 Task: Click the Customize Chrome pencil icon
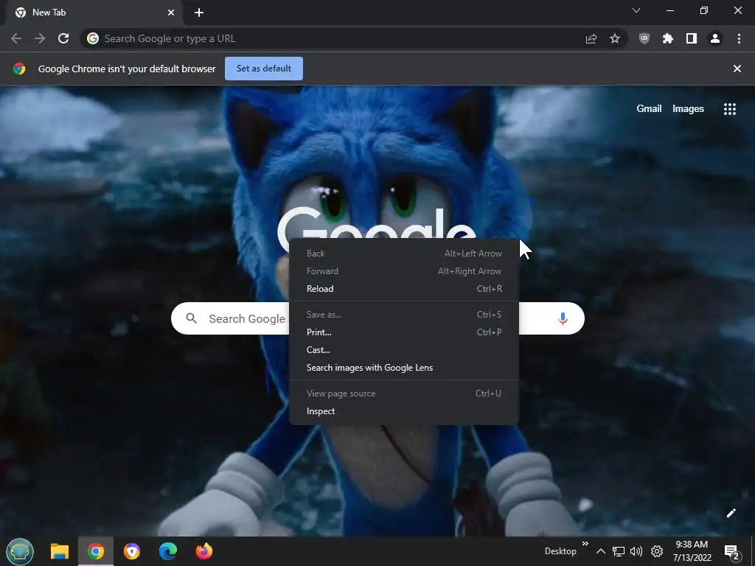(731, 513)
